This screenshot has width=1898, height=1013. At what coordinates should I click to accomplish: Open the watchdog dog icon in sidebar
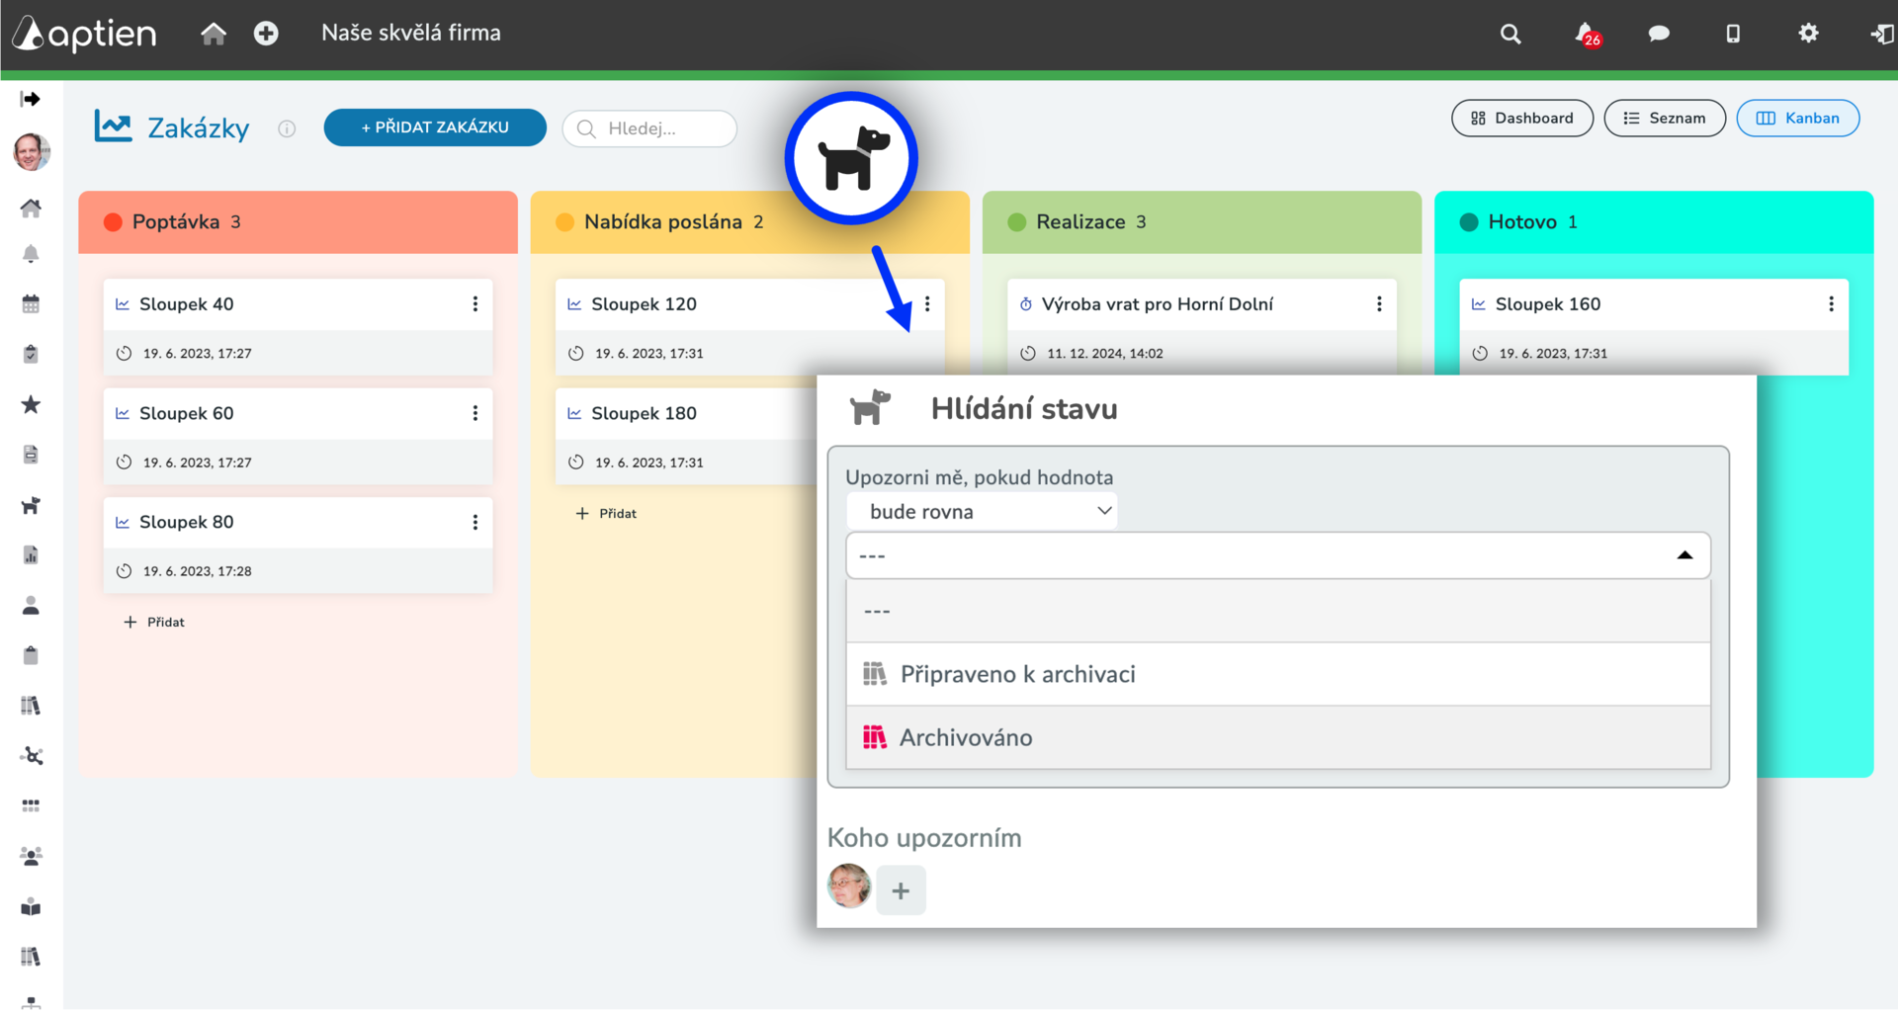pos(31,506)
